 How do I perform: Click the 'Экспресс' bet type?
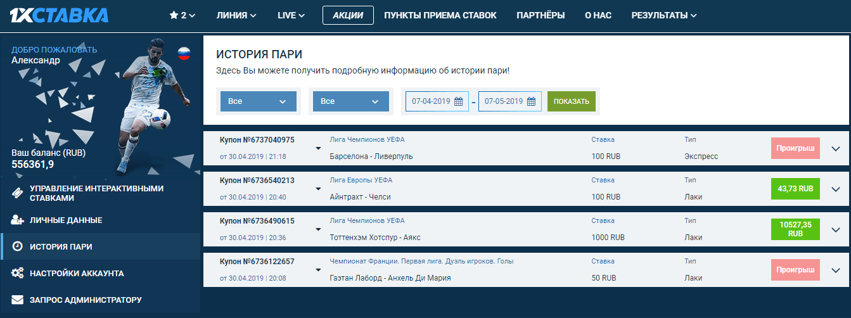[x=701, y=156]
